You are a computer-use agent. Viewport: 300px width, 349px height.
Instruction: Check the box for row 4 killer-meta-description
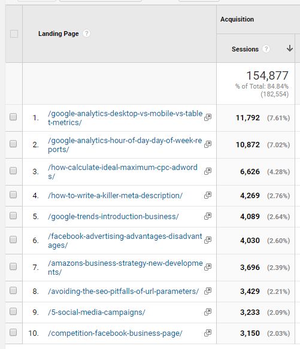click(x=13, y=195)
